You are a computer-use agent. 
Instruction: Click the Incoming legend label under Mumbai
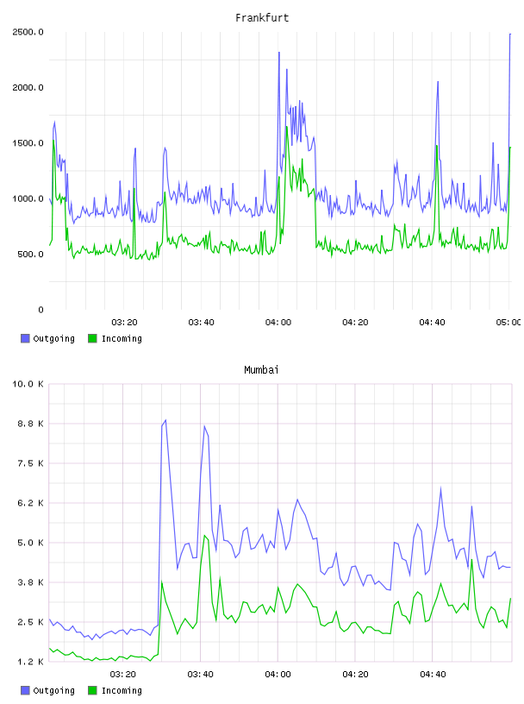pyautogui.click(x=122, y=691)
